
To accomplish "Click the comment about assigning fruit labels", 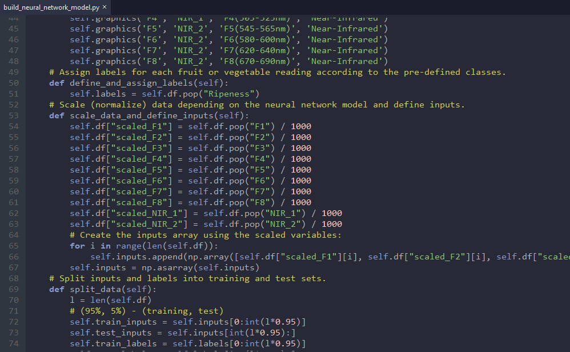I will click(x=228, y=71).
